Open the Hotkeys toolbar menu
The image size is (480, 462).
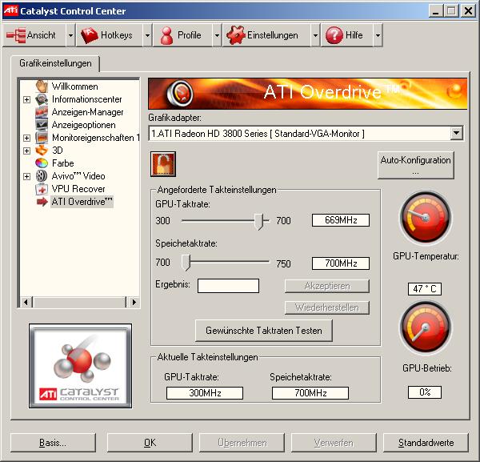[110, 35]
